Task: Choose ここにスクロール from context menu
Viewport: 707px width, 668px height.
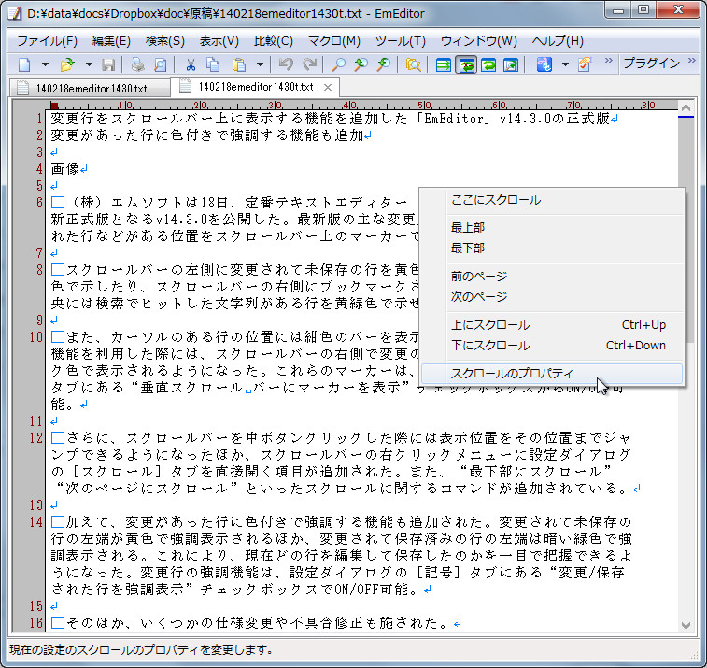Action: click(552, 200)
